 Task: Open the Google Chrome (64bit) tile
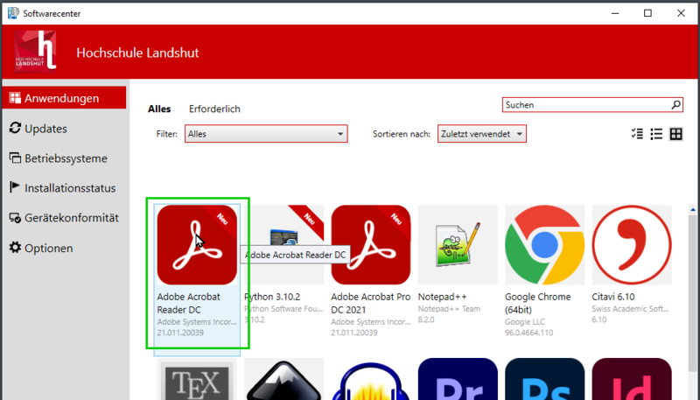(544, 245)
